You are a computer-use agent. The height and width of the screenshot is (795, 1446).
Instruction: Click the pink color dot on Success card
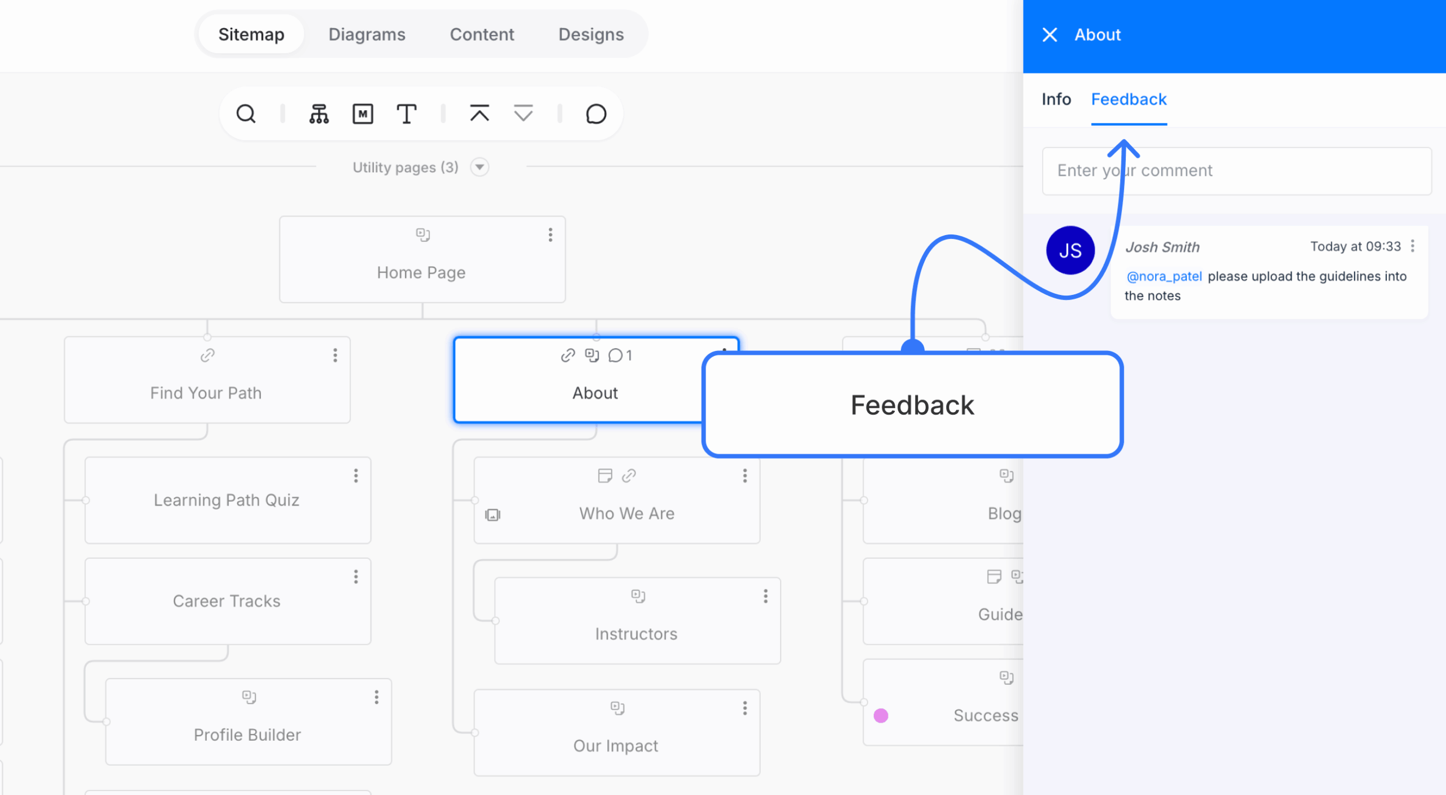pos(881,716)
